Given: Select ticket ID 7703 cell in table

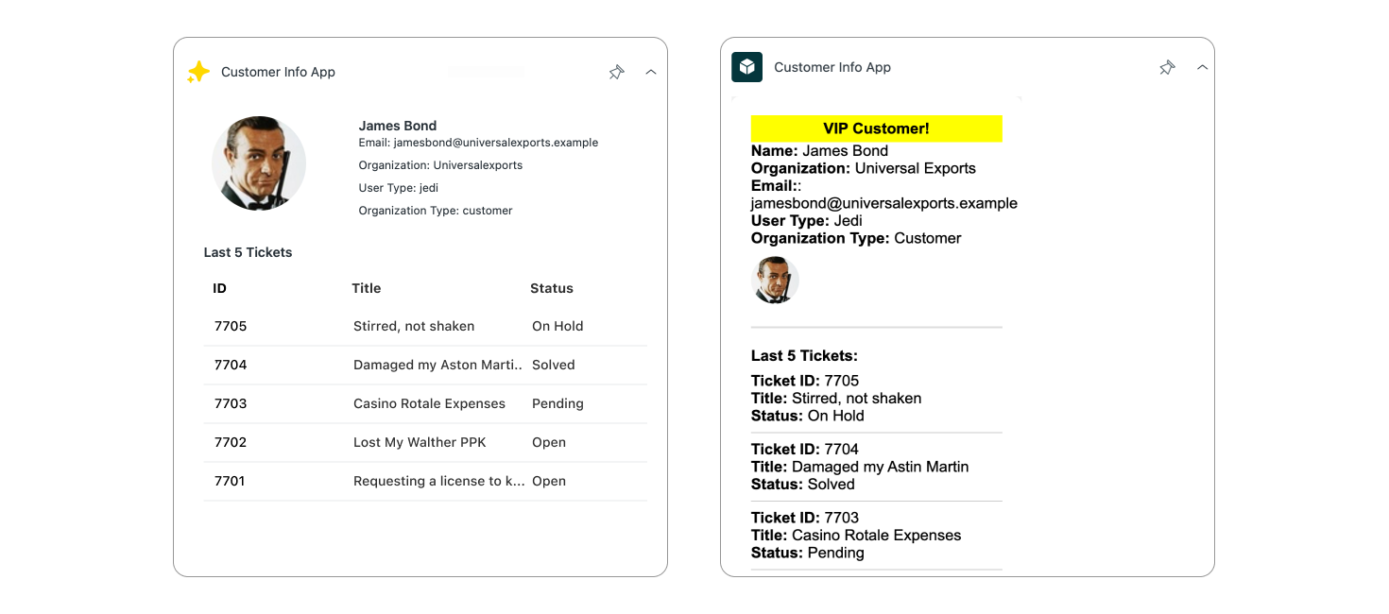Looking at the screenshot, I should (x=231, y=403).
